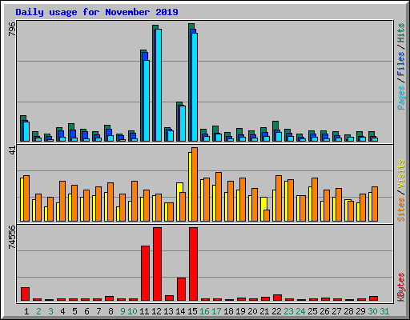Click the cyan 'Pages' legend label

[x=401, y=98]
